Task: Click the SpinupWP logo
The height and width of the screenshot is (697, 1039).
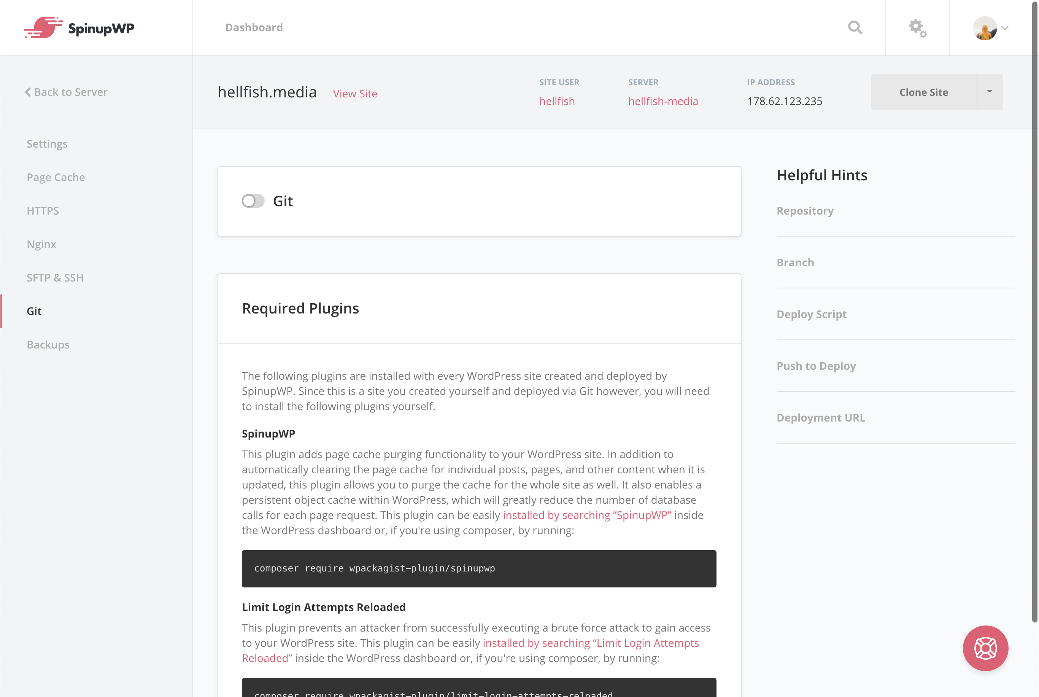Action: pos(79,27)
